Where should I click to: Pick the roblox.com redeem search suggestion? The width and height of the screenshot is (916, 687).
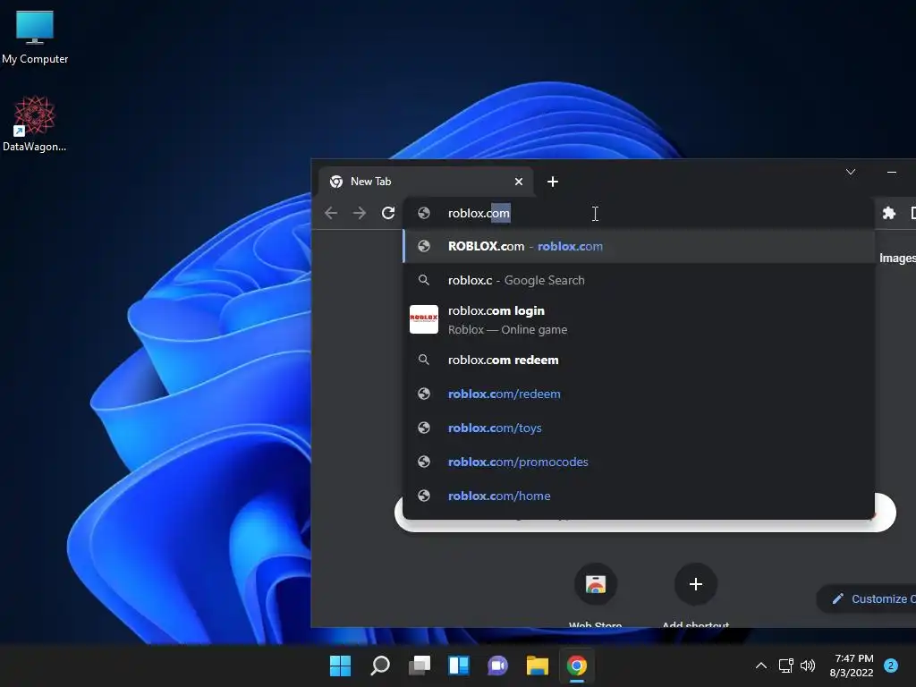click(639, 360)
